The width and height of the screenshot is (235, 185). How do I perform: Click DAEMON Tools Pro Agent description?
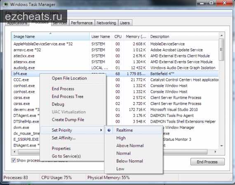172,116
